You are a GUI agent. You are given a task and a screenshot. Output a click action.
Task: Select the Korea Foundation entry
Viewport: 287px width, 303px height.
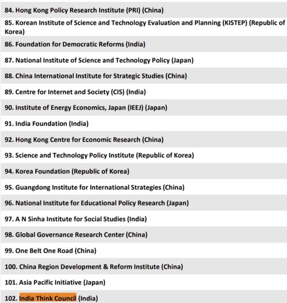tap(67, 171)
